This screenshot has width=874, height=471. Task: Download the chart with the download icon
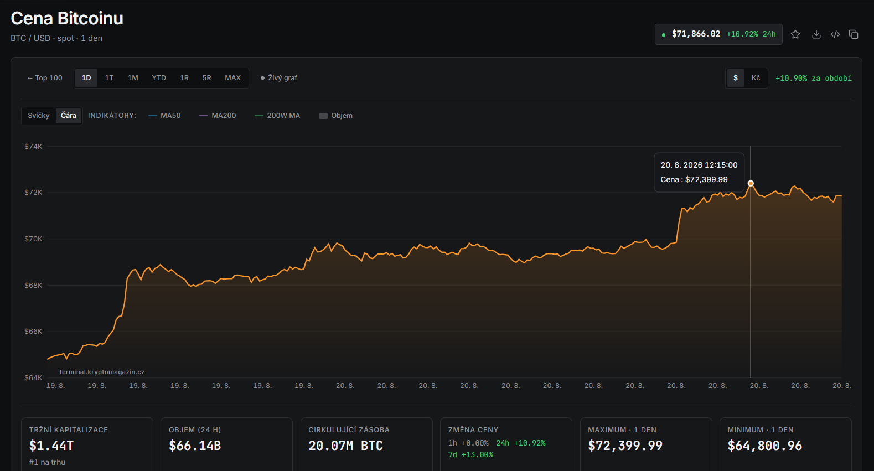[x=816, y=34]
